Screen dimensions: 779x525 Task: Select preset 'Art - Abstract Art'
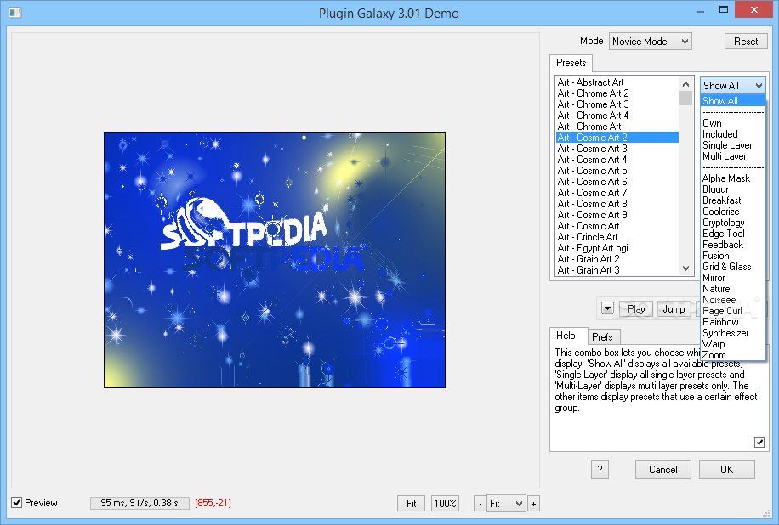617,82
